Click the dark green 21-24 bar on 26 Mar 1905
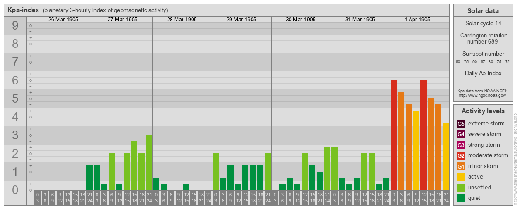 [90, 178]
